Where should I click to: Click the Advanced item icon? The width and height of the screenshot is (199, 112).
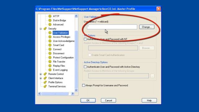pos(50,24)
